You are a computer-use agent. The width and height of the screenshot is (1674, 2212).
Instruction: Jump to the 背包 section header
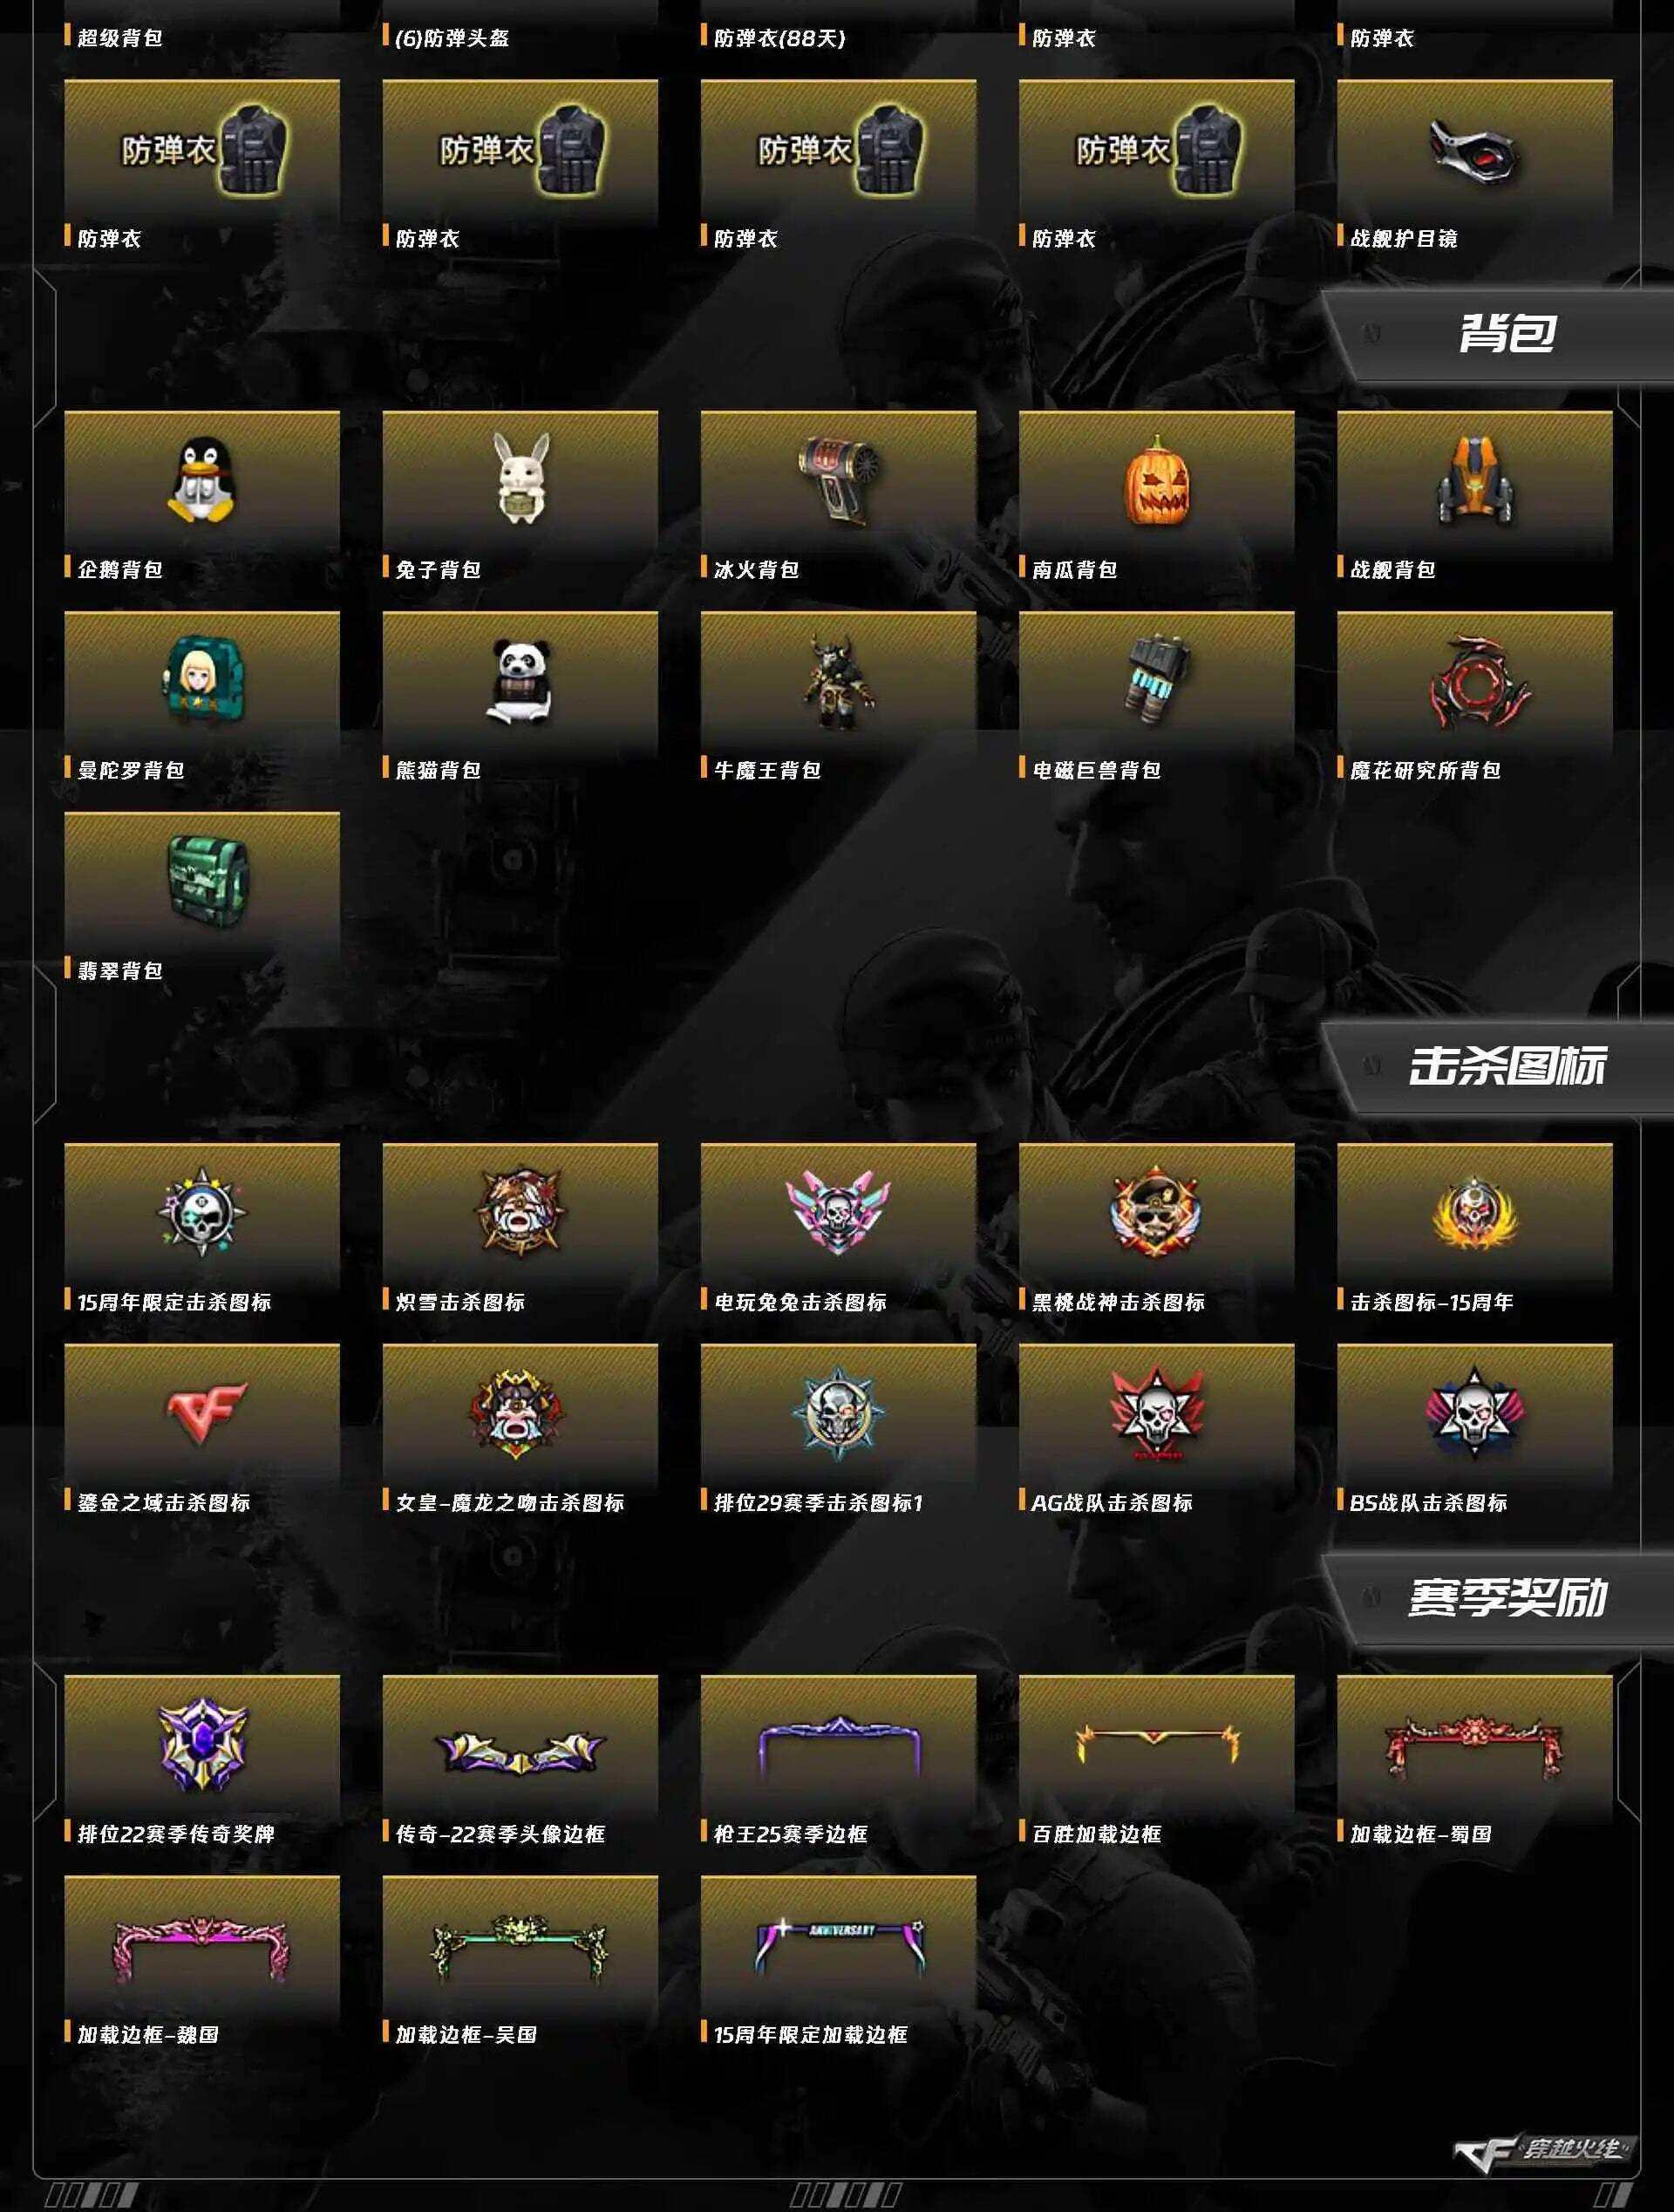tap(1506, 333)
